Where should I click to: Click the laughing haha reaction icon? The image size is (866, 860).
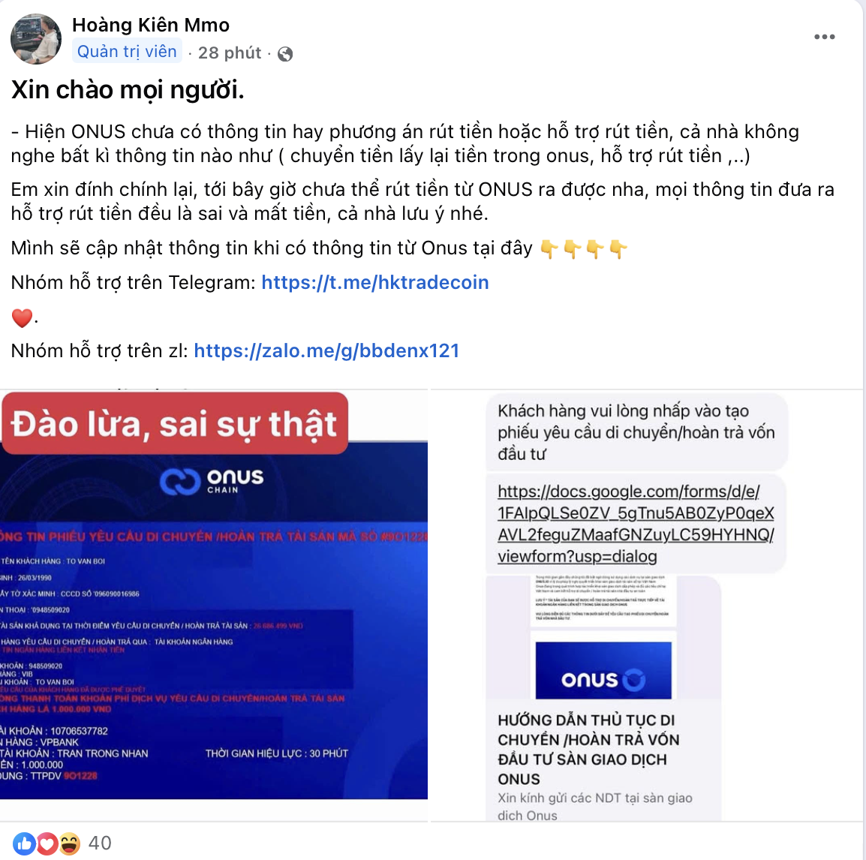coord(70,843)
